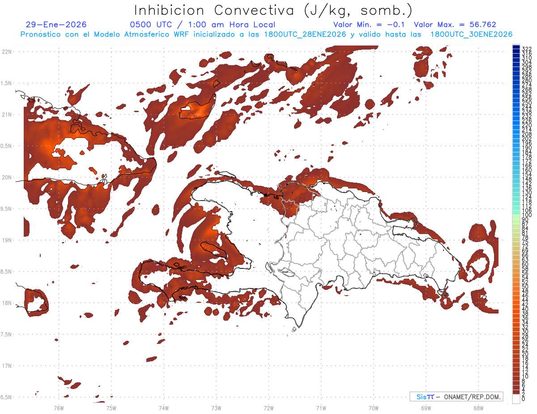Click the "SisTT - ONAMET/REP.DOM." credit box
Screen dimensions: 537x414
[456, 397]
